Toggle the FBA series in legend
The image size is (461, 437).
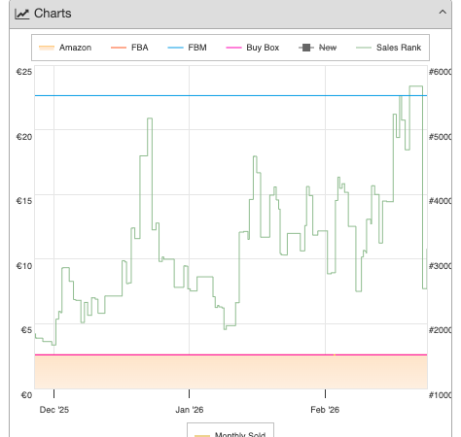coord(129,48)
